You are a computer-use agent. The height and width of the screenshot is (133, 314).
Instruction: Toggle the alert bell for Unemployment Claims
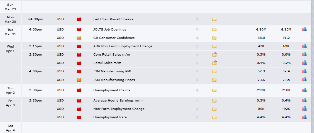[197, 90]
